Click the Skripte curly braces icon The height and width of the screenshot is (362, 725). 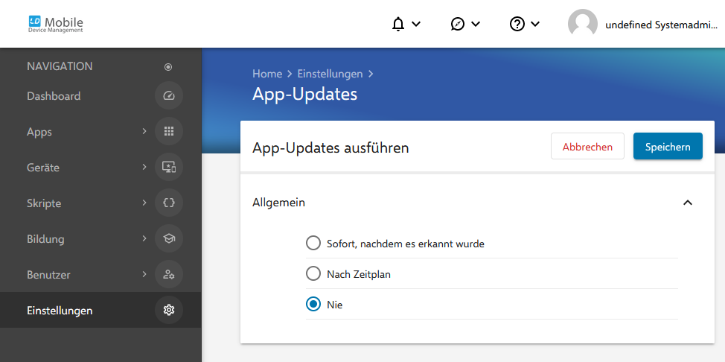(x=169, y=203)
